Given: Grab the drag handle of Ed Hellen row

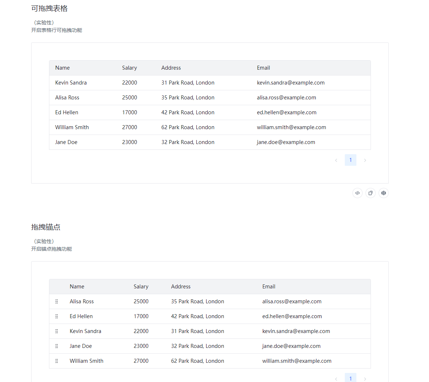Looking at the screenshot, I should tap(57, 316).
